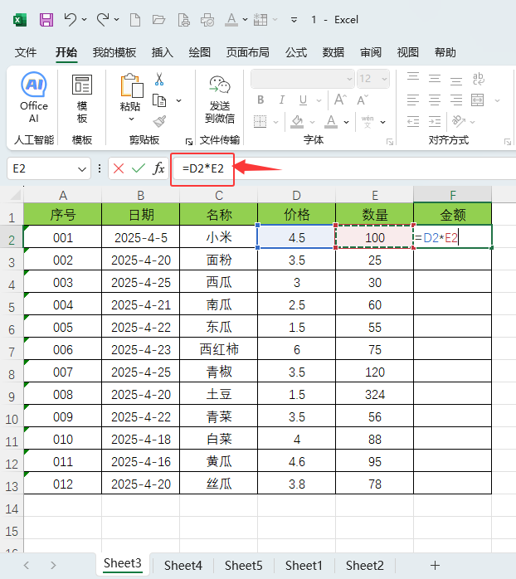Expand the Name Box dropdown arrow
This screenshot has width=516, height=579.
(82, 168)
